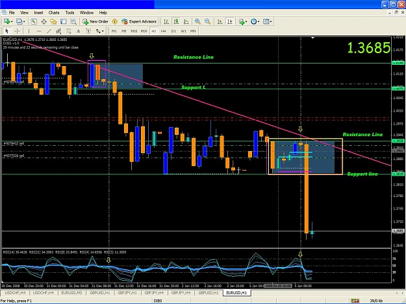Image resolution: width=406 pixels, height=304 pixels.
Task: Switch to M30 timeframe
Action: [144, 31]
